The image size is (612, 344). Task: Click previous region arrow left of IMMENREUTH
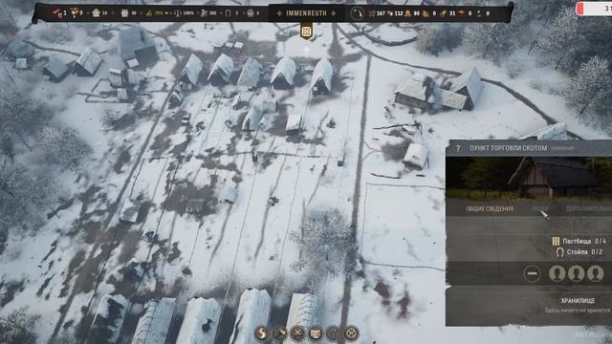[279, 13]
